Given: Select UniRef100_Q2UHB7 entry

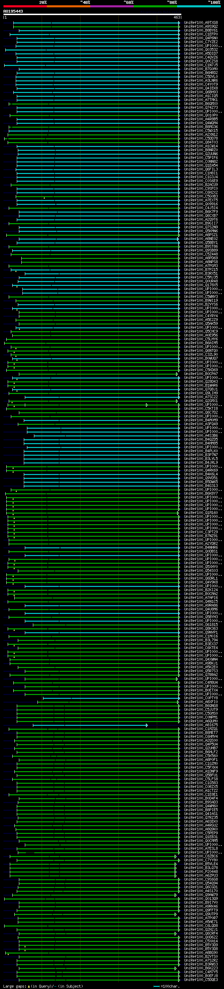Looking at the screenshot, I should [x=201, y=748].
